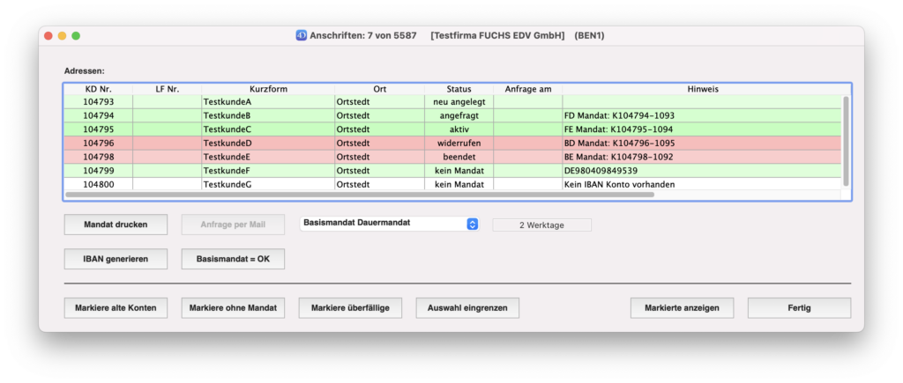Click the Mandat drucken button
This screenshot has height=383, width=903.
115,225
